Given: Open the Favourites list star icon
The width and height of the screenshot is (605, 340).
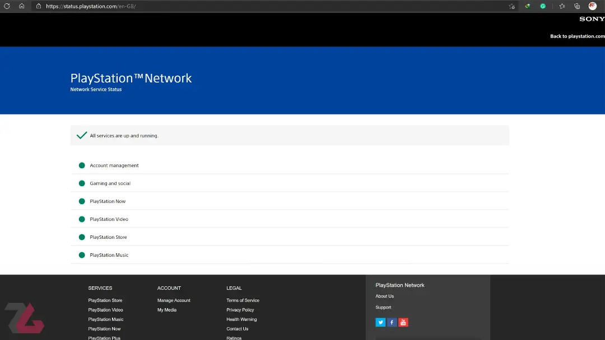Looking at the screenshot, I should tap(562, 6).
